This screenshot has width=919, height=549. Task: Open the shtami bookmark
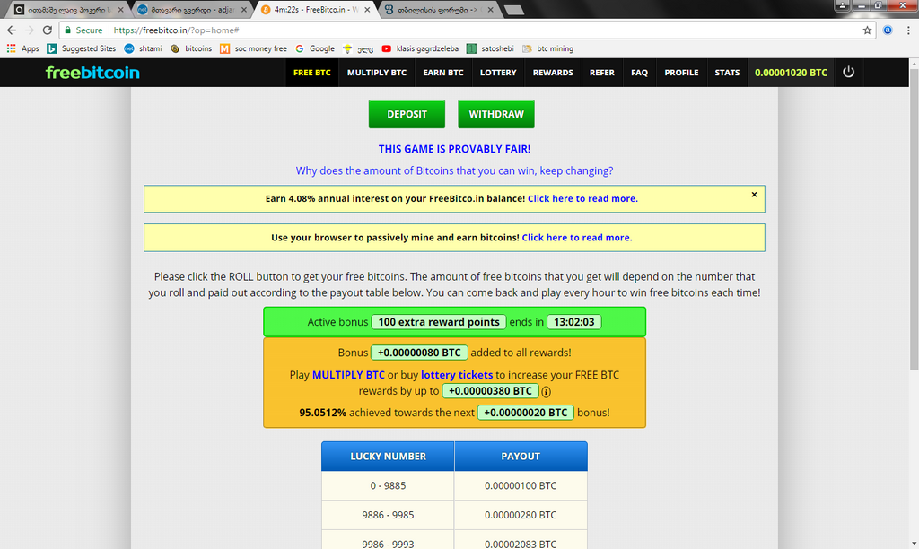[143, 48]
